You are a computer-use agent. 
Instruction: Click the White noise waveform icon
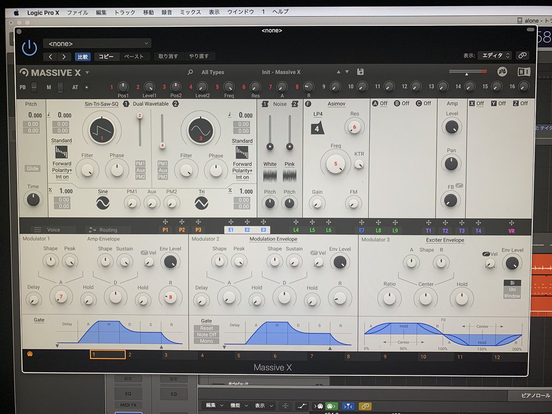(x=270, y=176)
